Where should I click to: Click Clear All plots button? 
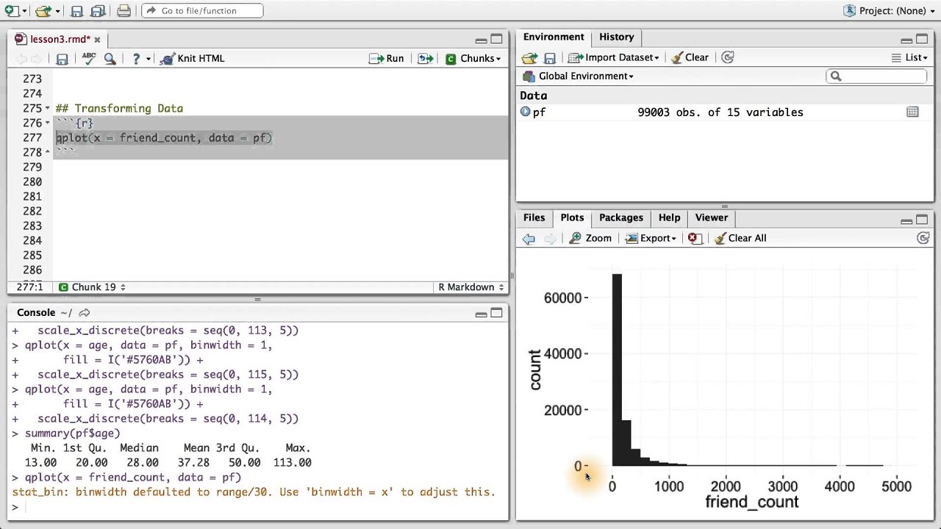pos(740,238)
